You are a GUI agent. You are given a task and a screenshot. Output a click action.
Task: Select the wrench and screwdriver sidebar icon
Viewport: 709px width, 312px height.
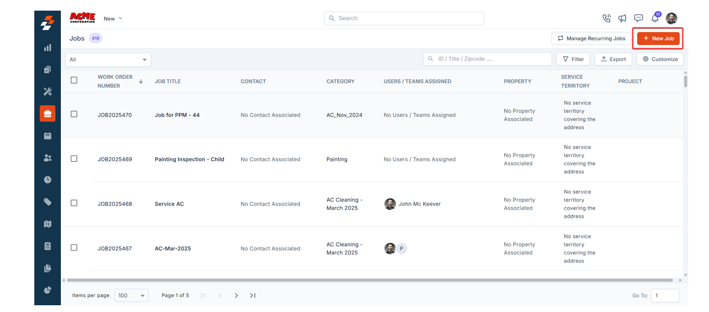(47, 92)
